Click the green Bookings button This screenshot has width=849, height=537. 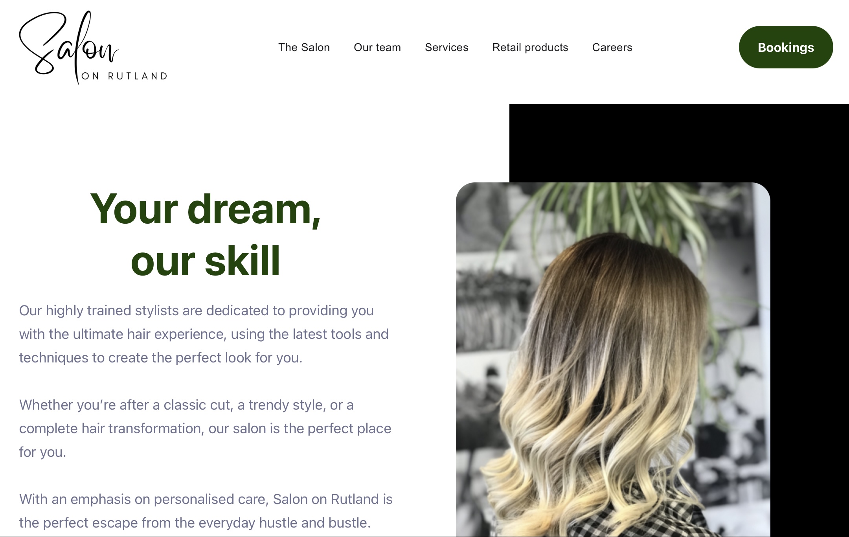click(786, 47)
